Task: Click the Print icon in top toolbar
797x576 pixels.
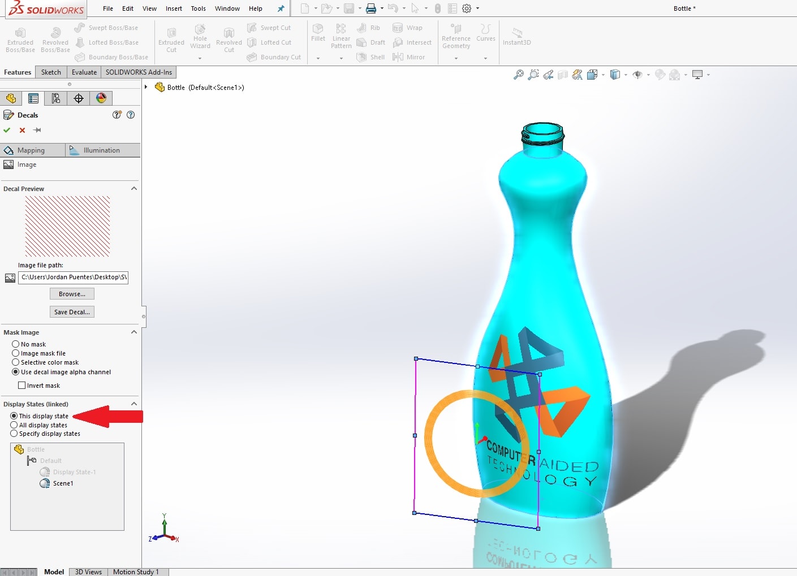Action: click(x=371, y=8)
